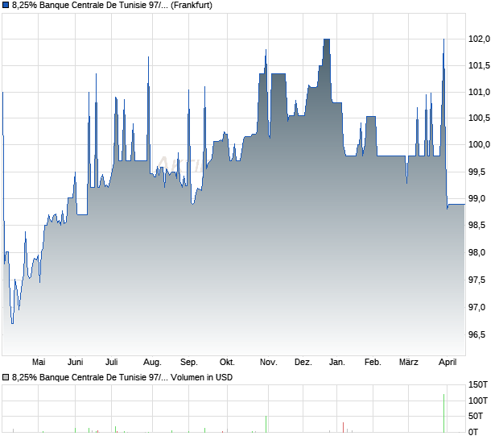Click the 'Jan.' month label
The image size is (499, 440).
(x=337, y=363)
